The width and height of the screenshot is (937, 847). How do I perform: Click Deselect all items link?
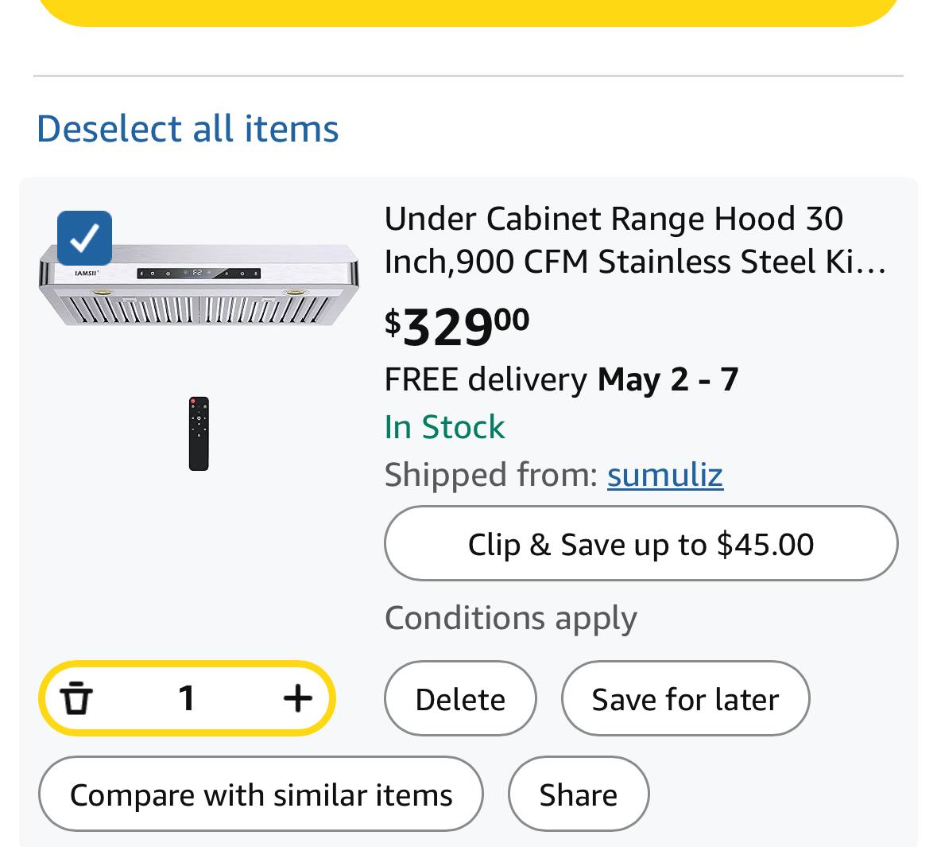[188, 128]
